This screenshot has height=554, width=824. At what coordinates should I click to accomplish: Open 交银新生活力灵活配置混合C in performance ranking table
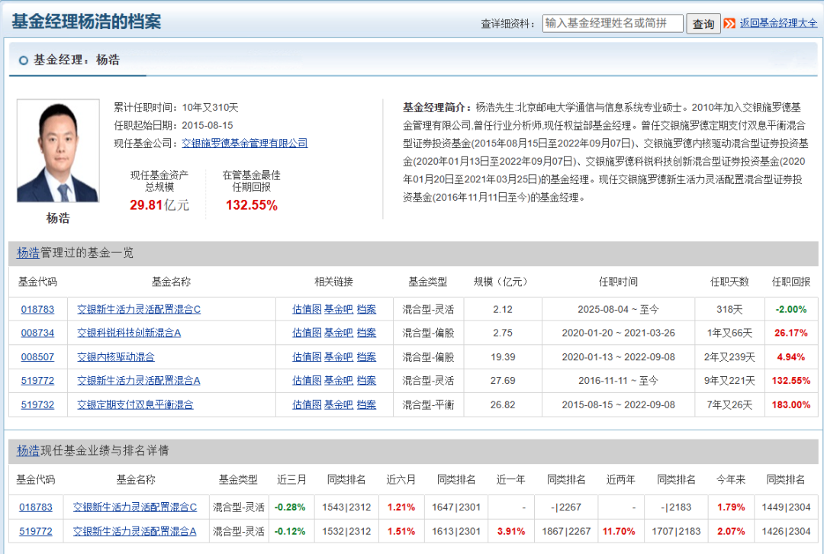(x=134, y=507)
